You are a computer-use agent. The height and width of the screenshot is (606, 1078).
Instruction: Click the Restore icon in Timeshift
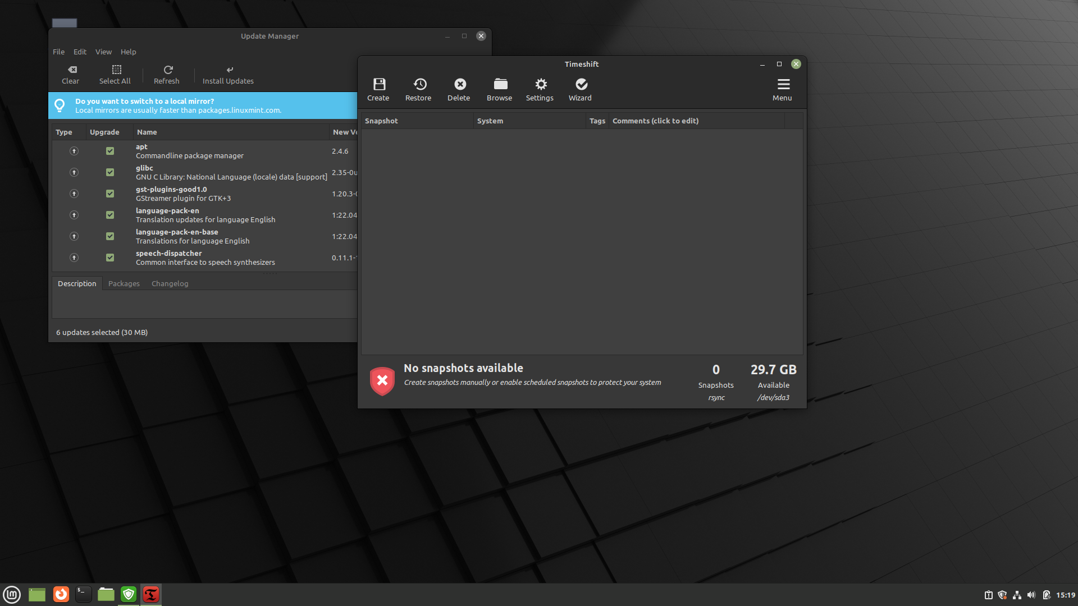click(x=418, y=90)
